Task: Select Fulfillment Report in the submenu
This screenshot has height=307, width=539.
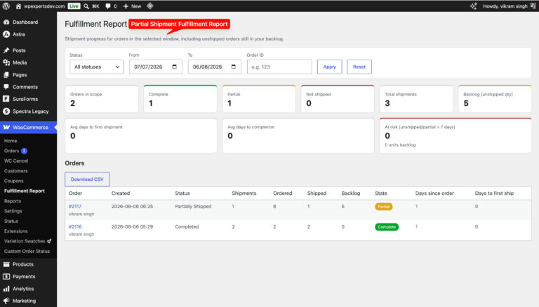Action: coord(25,191)
